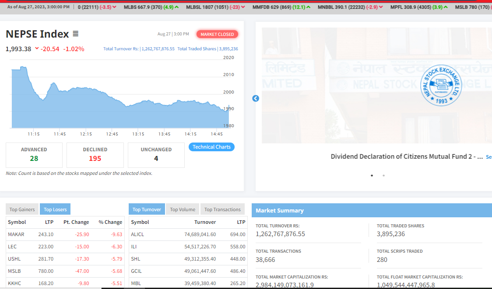Click the Turnover column header
The width and height of the screenshot is (492, 289).
pyautogui.click(x=205, y=222)
